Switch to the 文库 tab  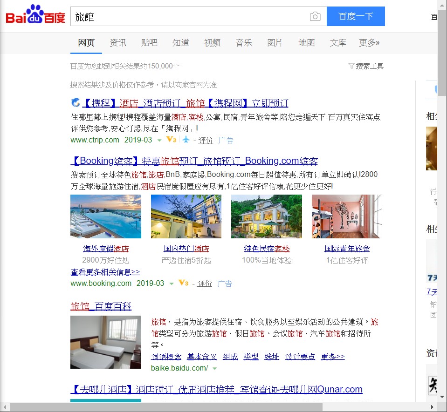pos(338,43)
